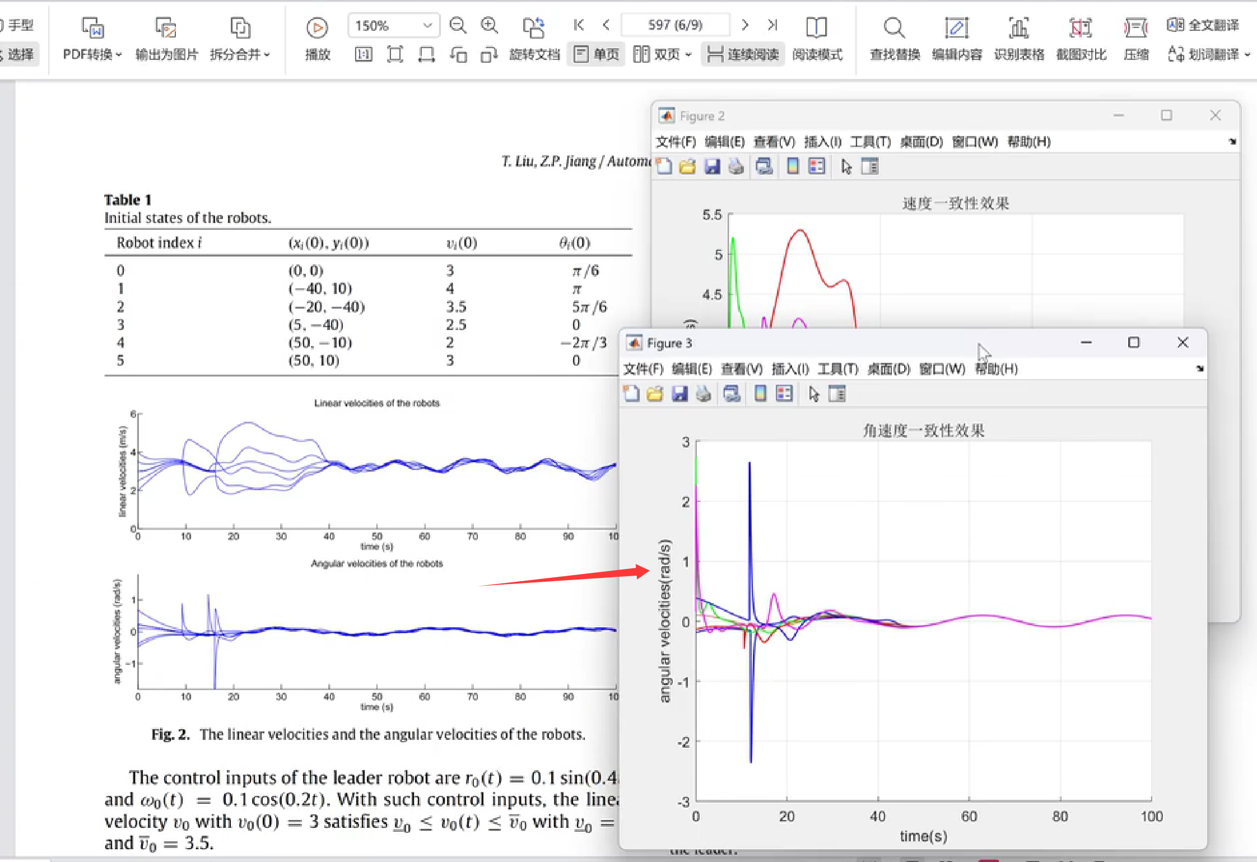Viewport: 1257px width, 862px height.
Task: Toggle single page (单页) view mode
Action: pyautogui.click(x=597, y=54)
